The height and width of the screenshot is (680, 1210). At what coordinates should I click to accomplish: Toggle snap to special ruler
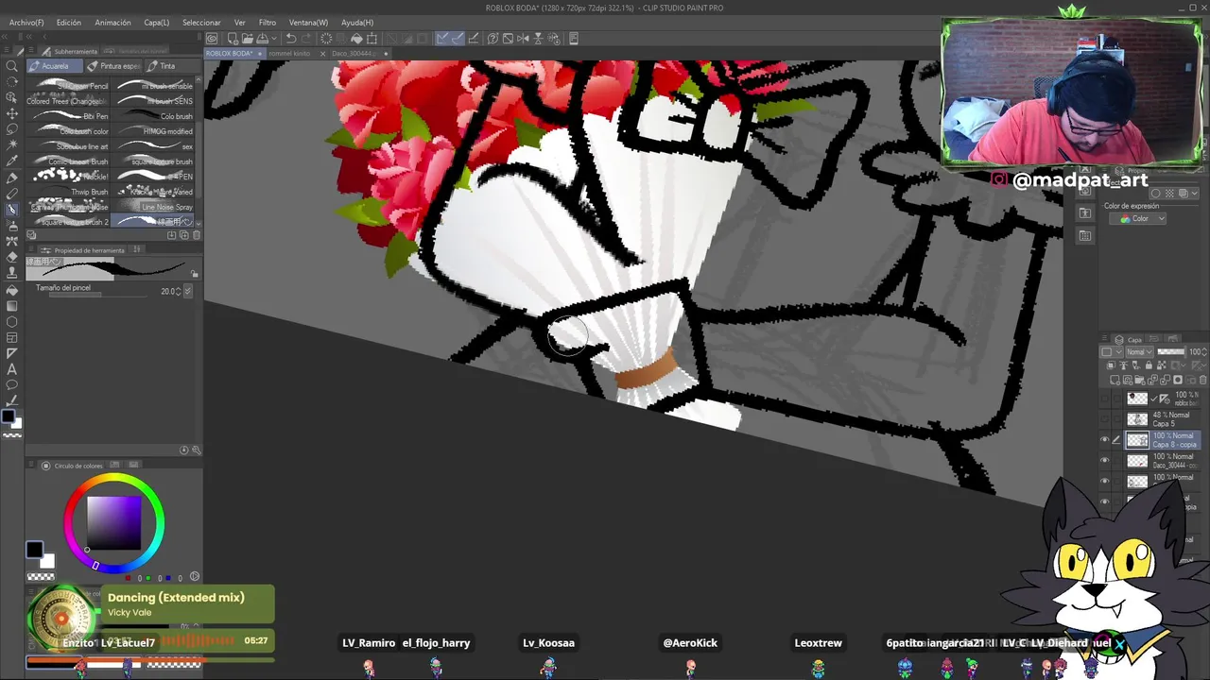click(458, 39)
